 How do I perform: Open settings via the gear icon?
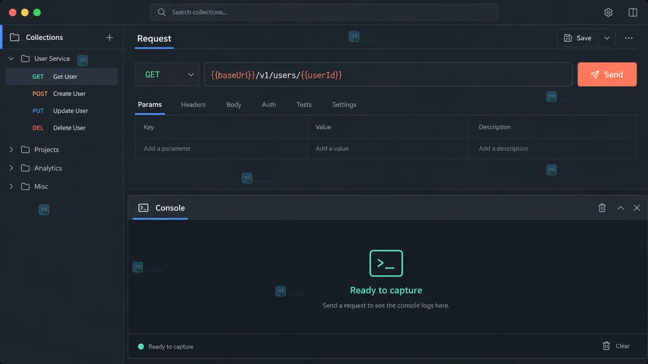coord(608,13)
